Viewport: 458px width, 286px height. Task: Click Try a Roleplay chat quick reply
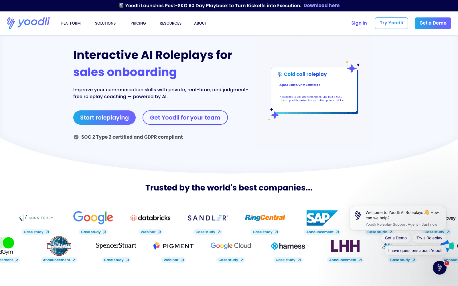tap(429, 238)
